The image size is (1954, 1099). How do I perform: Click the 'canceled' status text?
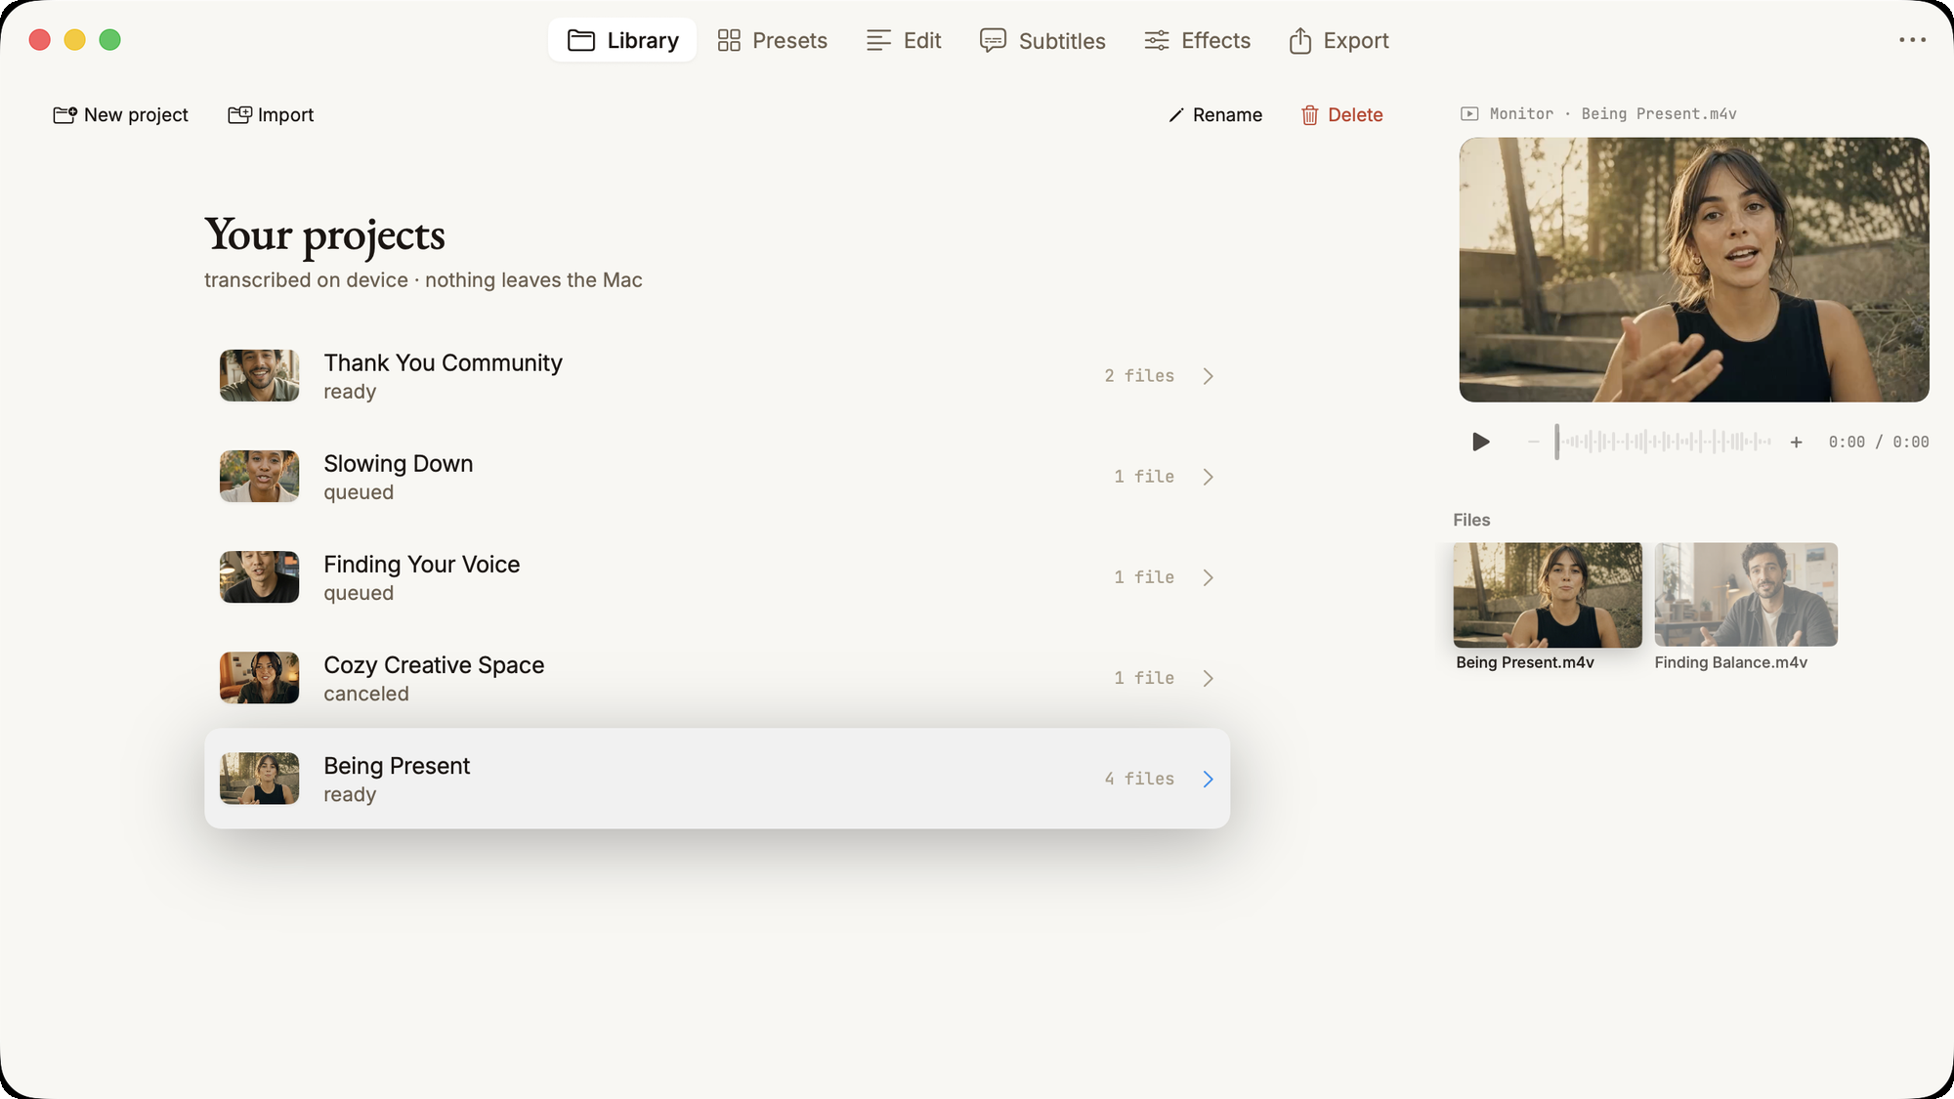pos(366,694)
